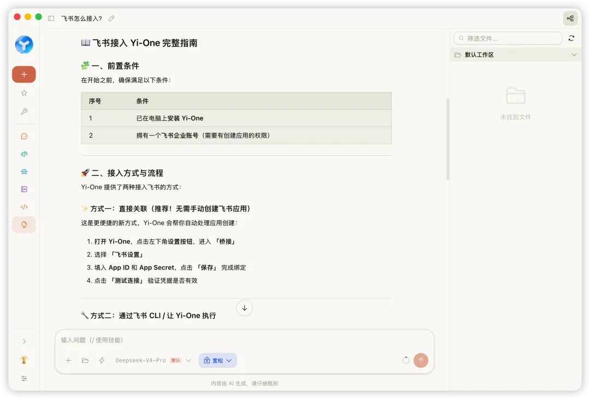
Task: Edit the chat title with pencil icon
Action: coord(111,19)
